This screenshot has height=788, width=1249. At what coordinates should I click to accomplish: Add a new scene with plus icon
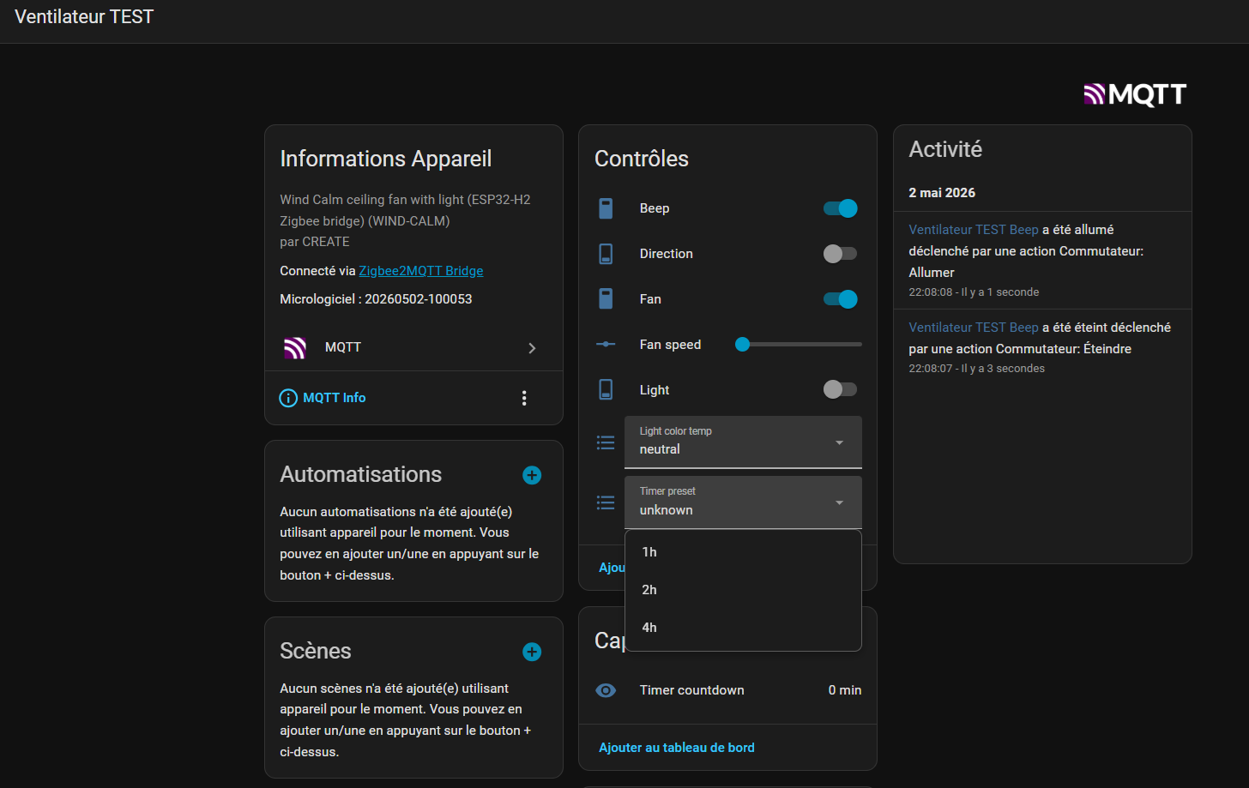[532, 652]
